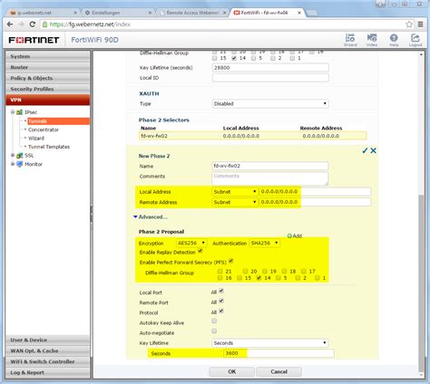Click the Cancel button
The width and height of the screenshot is (430, 384).
tap(279, 371)
